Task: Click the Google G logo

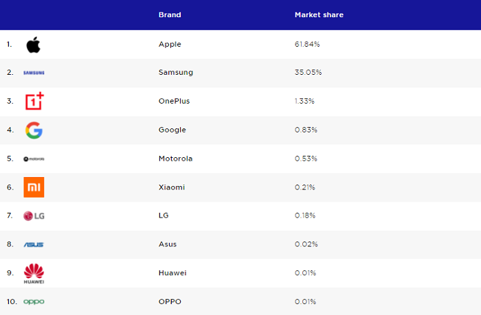Action: point(34,130)
